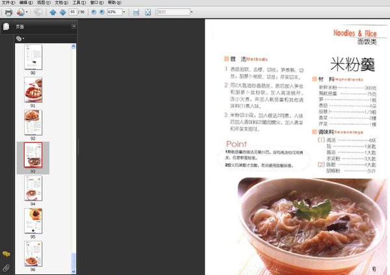Select page thumbnail 95
Viewport: 390px width, 275px height.
33,221
